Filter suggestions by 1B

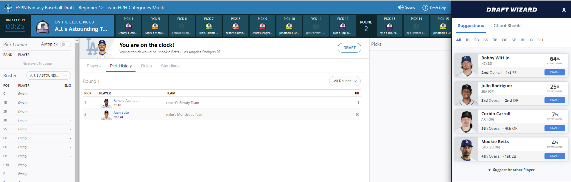[x=468, y=40]
